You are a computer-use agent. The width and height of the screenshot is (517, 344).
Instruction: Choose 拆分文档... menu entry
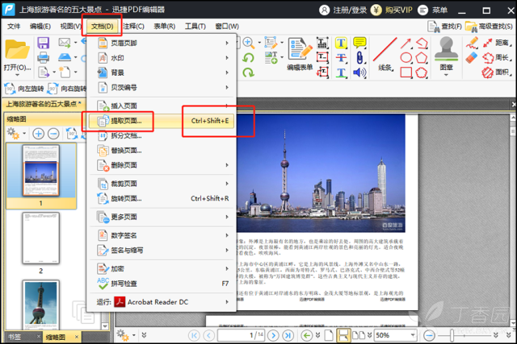click(x=162, y=135)
